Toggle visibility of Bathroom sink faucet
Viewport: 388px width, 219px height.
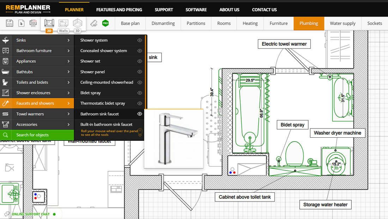coord(140,114)
